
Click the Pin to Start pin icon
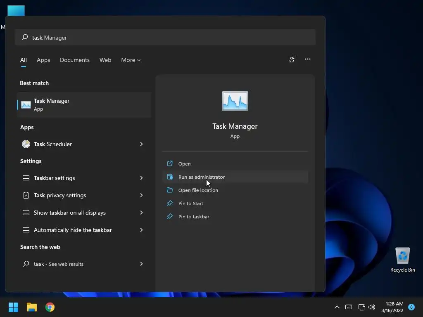coord(170,203)
